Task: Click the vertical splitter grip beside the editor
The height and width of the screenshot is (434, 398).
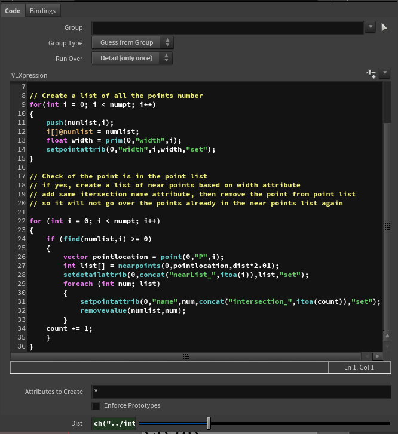Action: (x=387, y=227)
